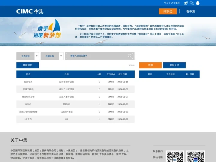Click deadline date 2024-12-31
Screen dimensions: 216x162
123,89
